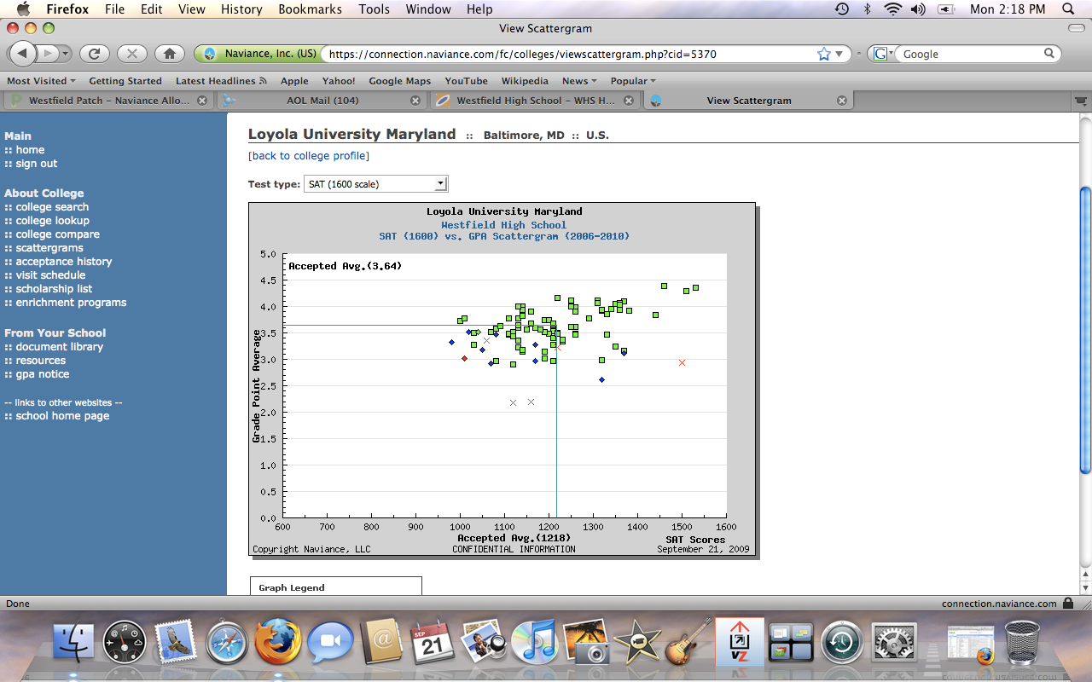
Task: Open System Preferences from the Dock
Action: 892,641
